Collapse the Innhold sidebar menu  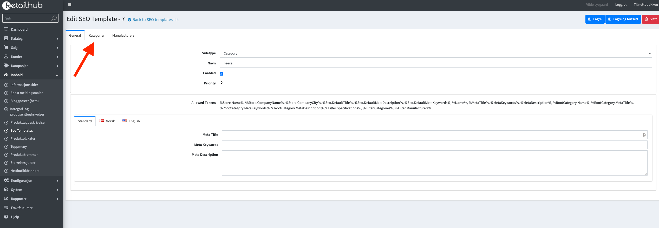(17, 75)
